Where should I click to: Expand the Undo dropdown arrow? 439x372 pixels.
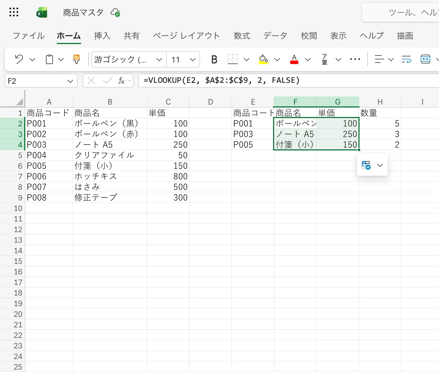click(32, 60)
